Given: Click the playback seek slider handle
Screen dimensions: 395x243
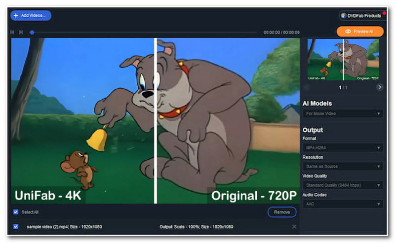Looking at the screenshot, I should pos(32,33).
